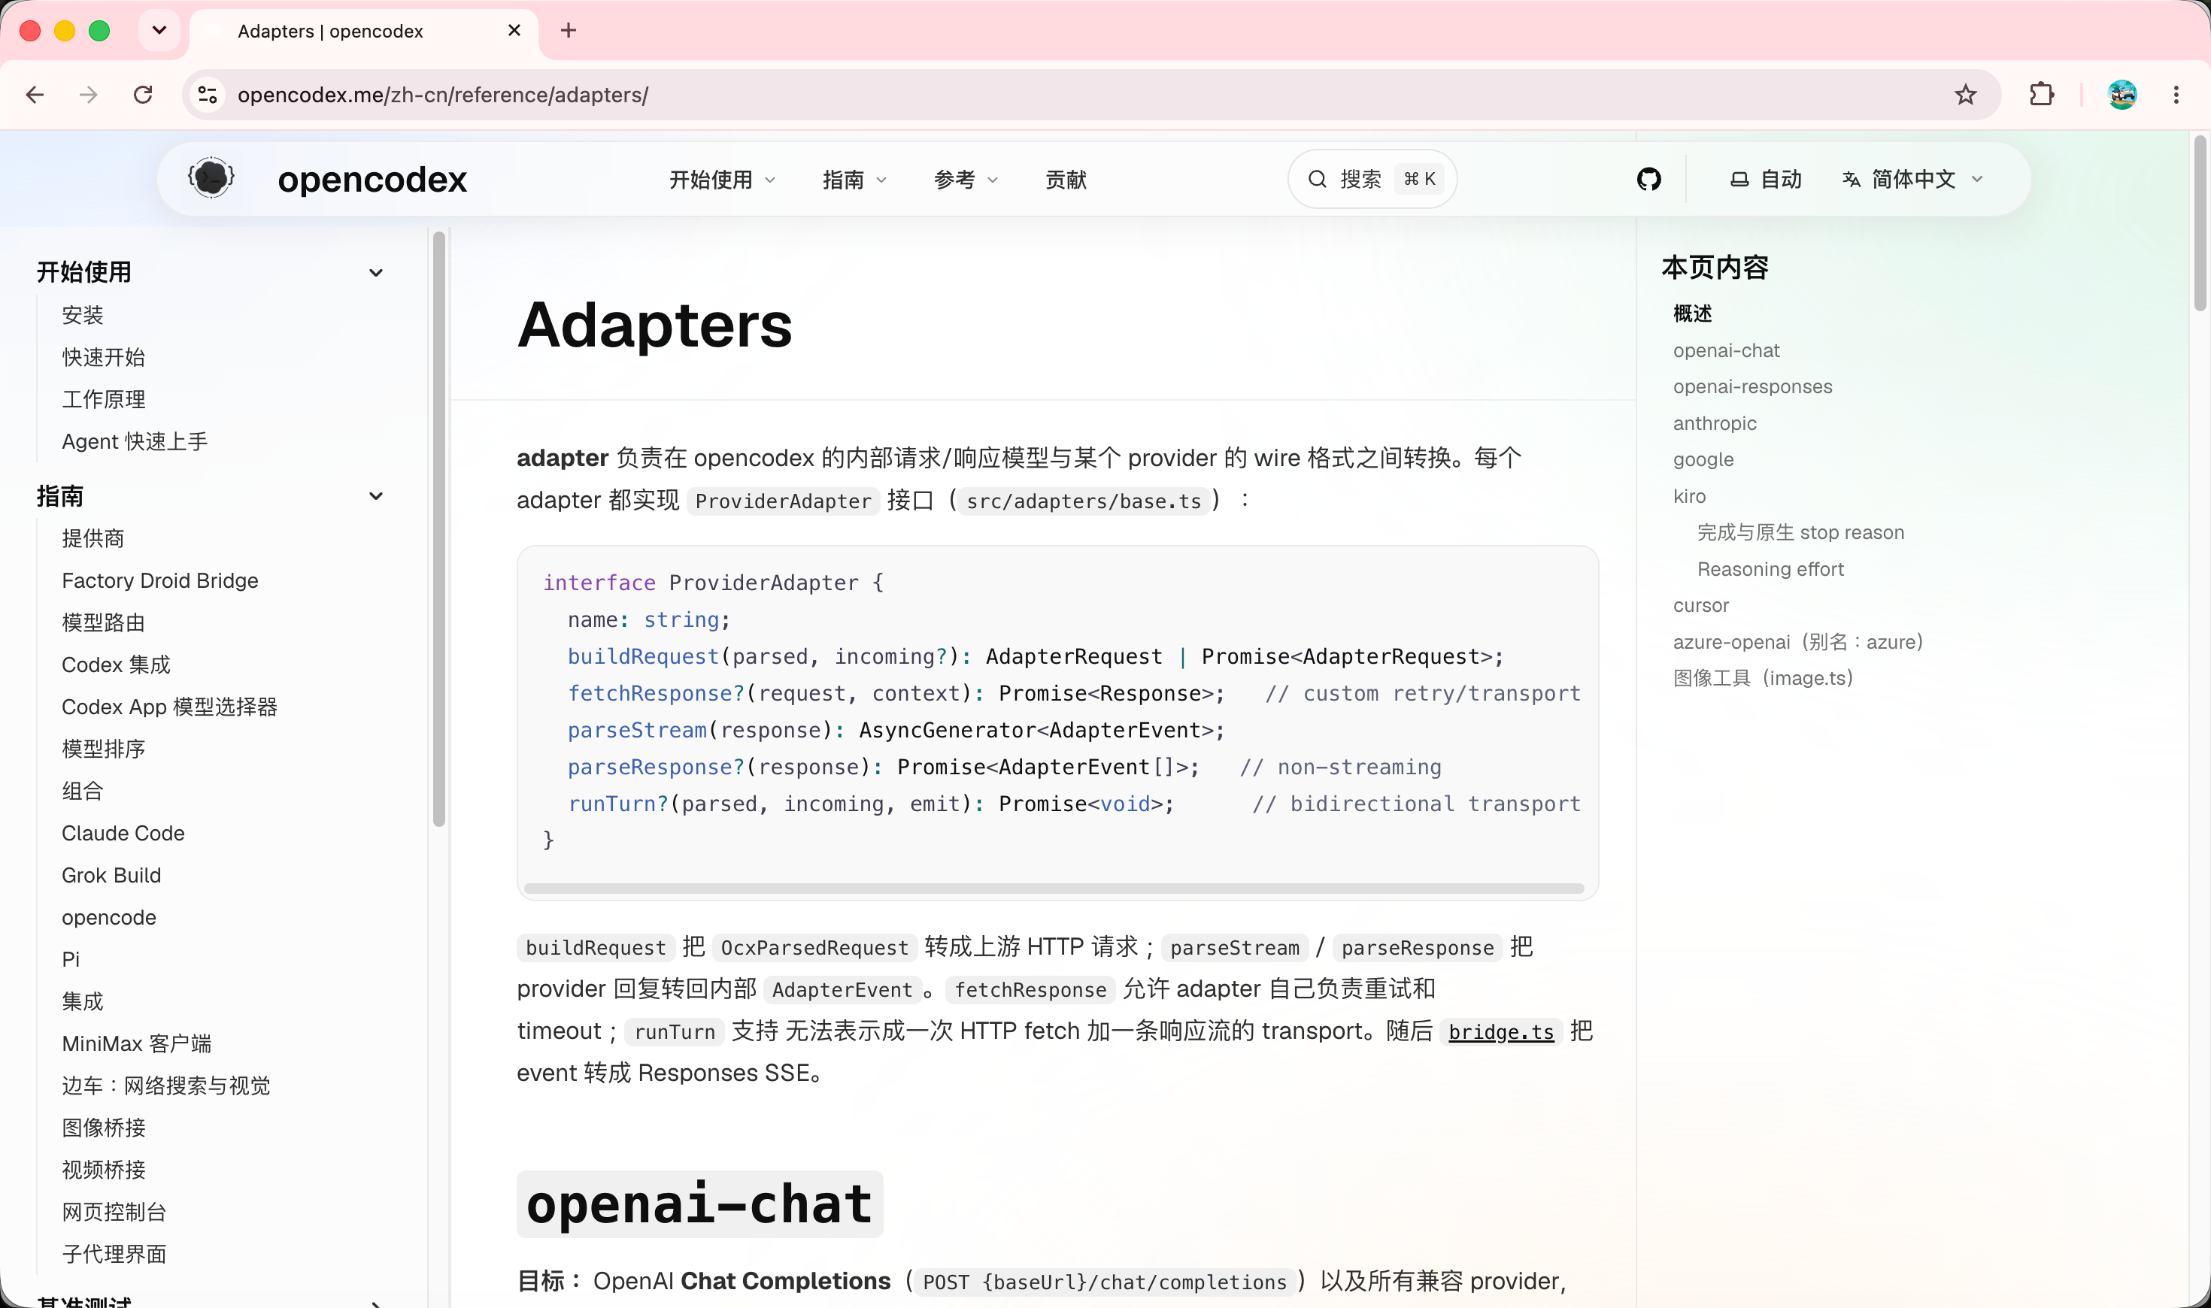Open the 模型排序 sidebar page
This screenshot has height=1308, width=2211.
coord(104,749)
